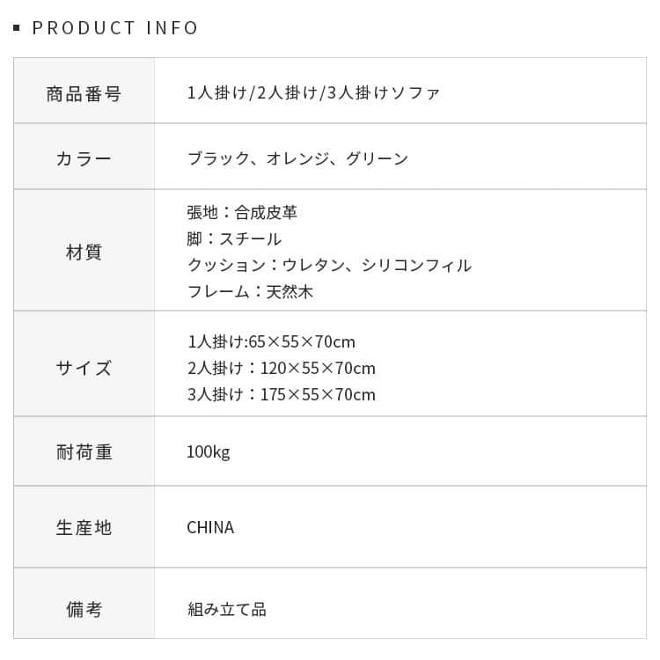The width and height of the screenshot is (660, 660).
Task: Click the 2人掛け：120×55×70cm size line
Action: tap(281, 369)
